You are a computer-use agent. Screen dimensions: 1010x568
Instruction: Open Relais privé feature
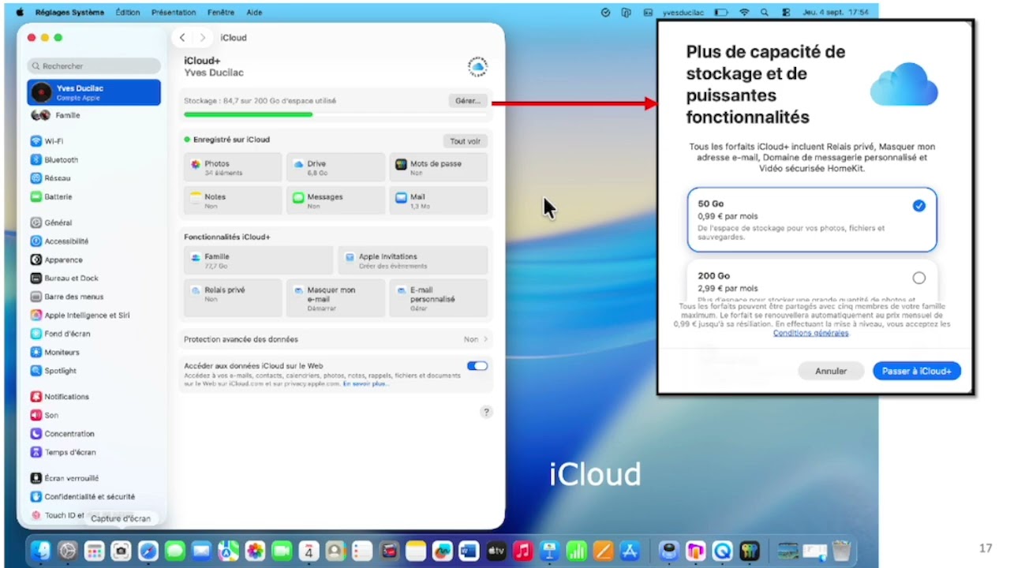tap(233, 297)
